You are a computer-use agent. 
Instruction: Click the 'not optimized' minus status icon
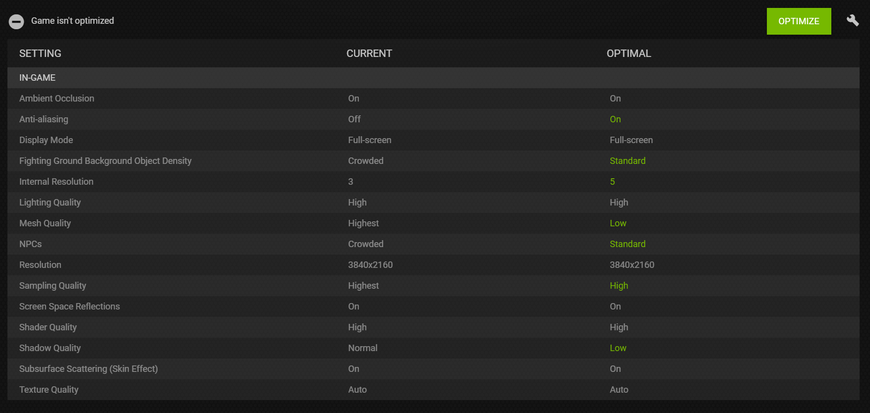[16, 21]
